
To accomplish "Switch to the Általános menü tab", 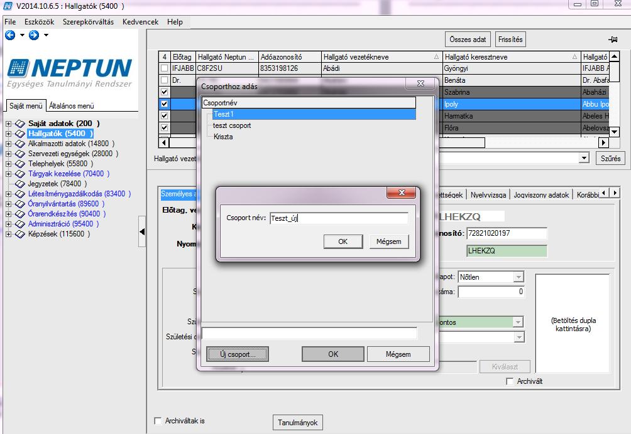I will (x=72, y=106).
